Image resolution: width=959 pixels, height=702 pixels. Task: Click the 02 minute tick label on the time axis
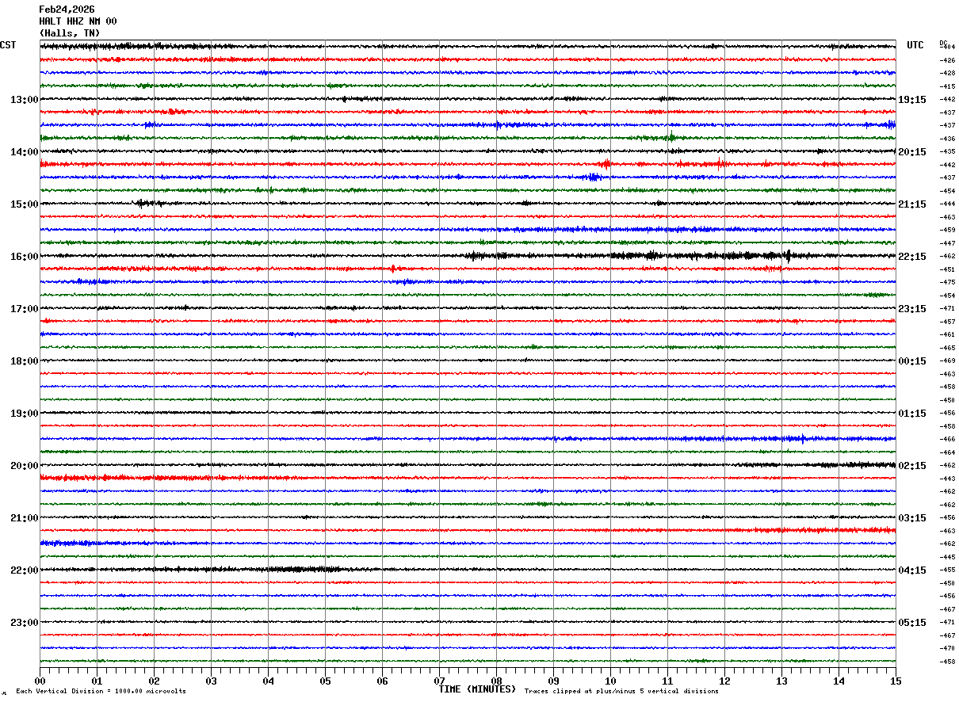point(154,681)
